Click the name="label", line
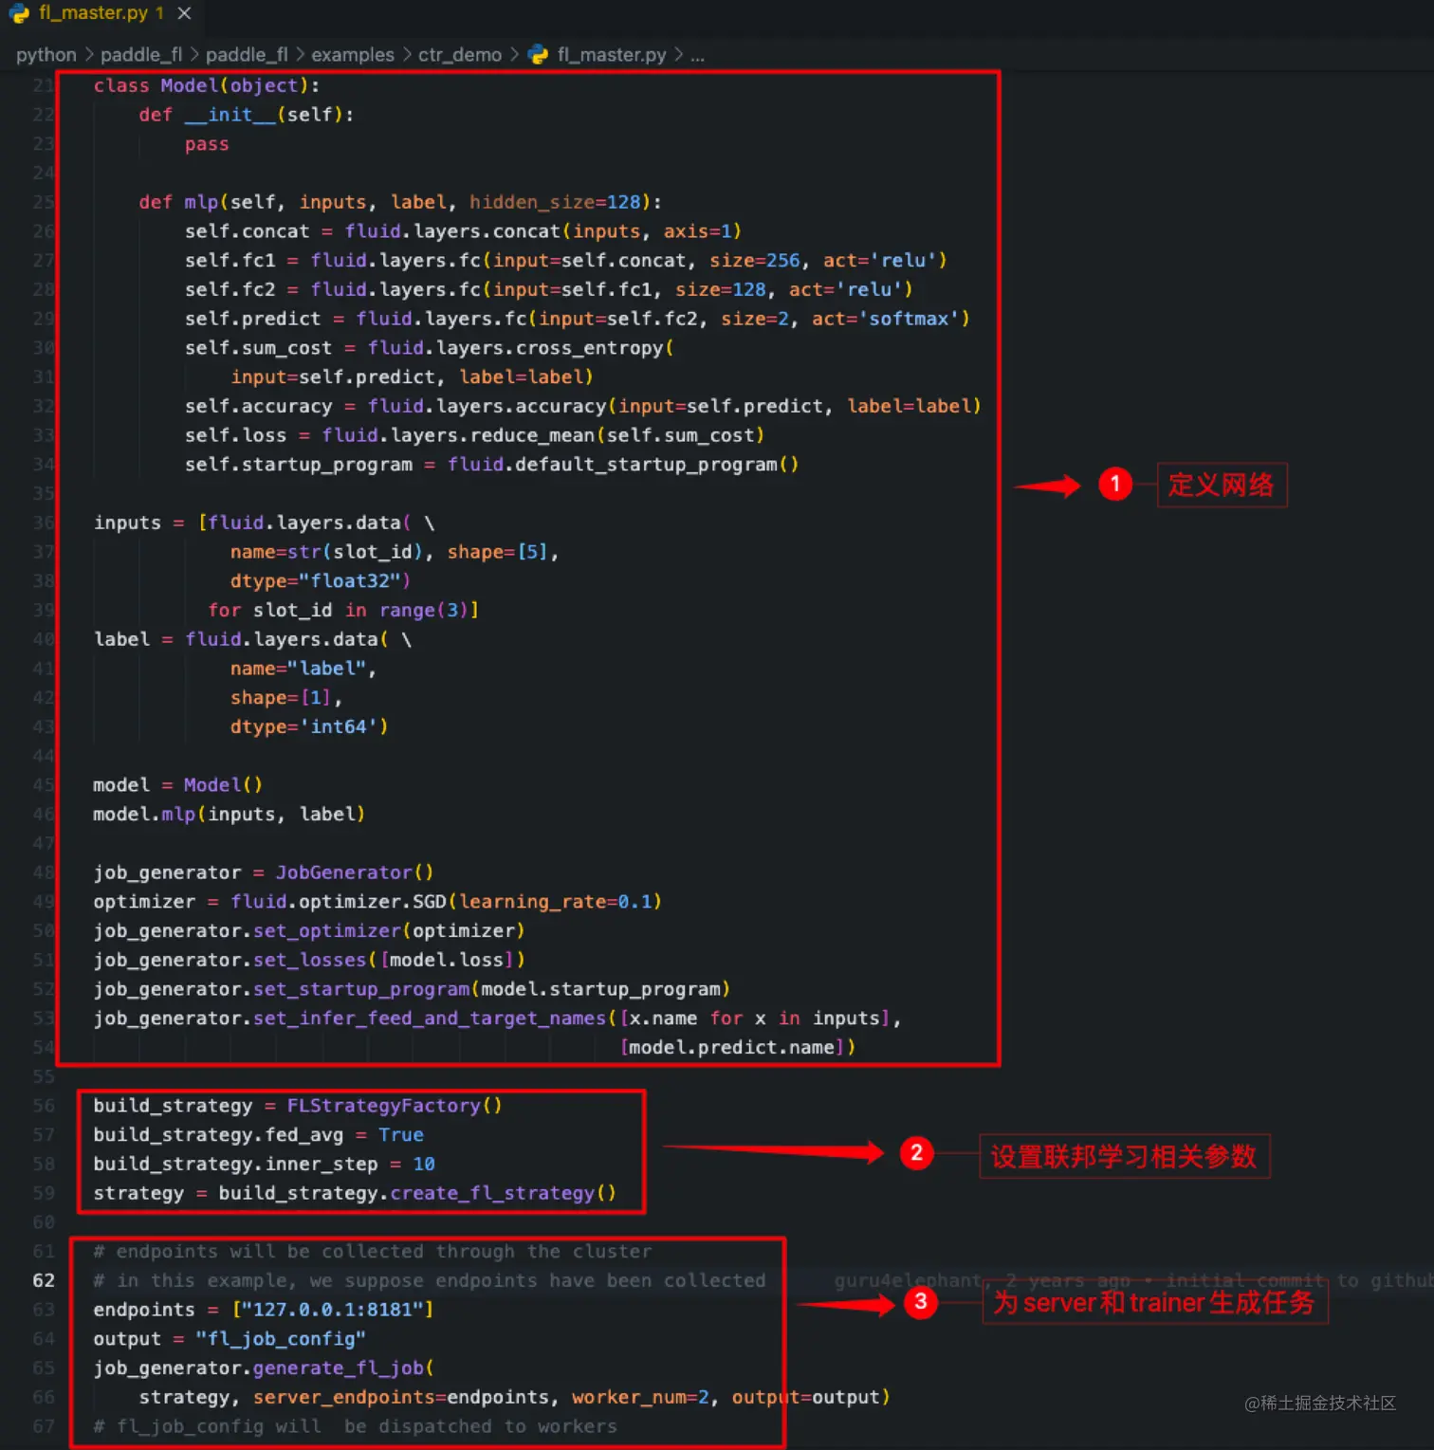Screen dimensions: 1434x1450 tap(303, 669)
